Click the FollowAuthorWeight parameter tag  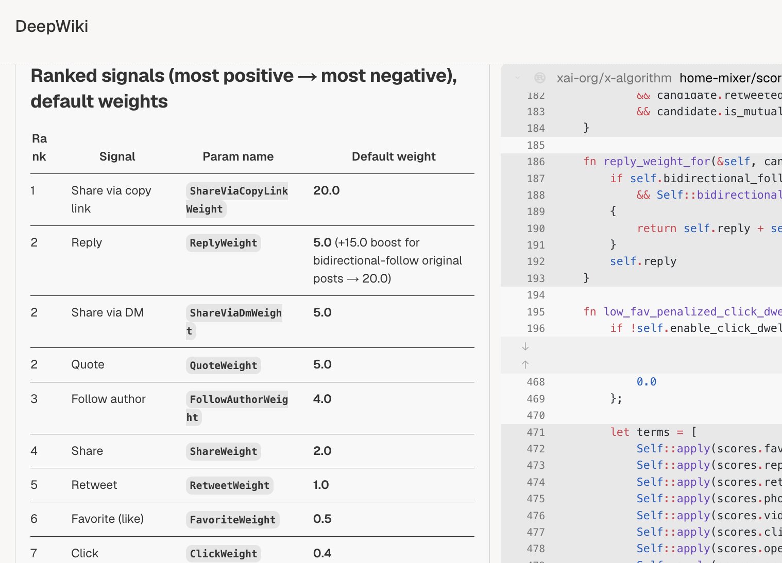(237, 408)
